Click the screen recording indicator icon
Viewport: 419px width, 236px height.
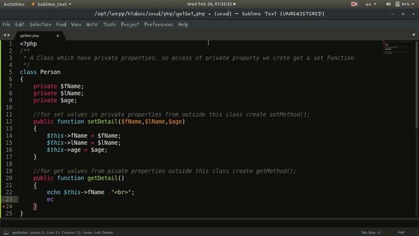click(x=354, y=4)
